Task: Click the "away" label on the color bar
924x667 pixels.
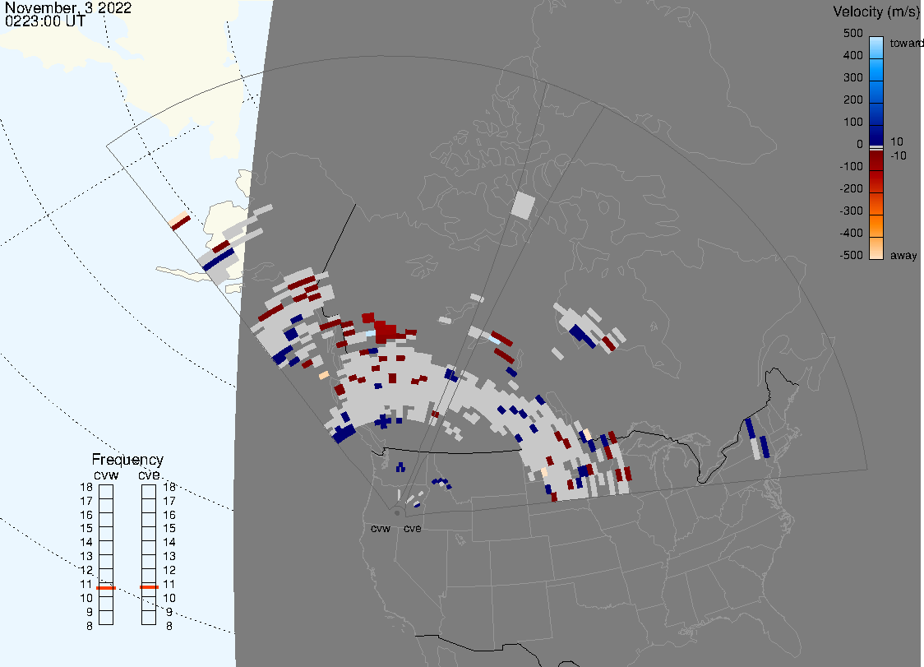Action: click(903, 255)
